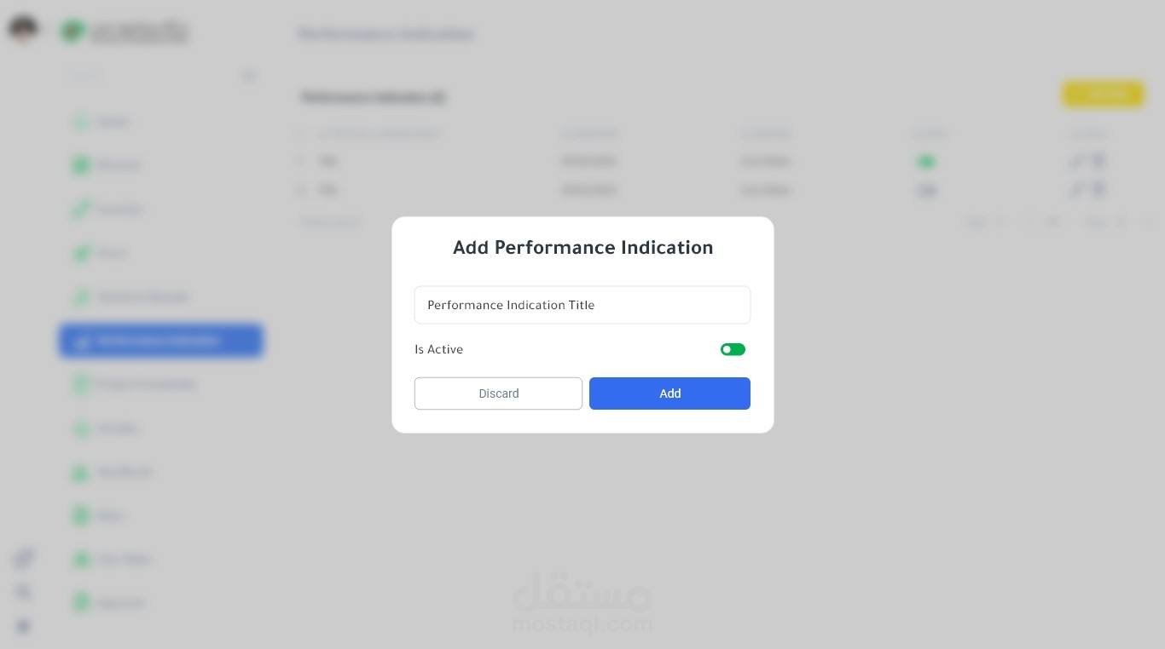Click the Discard button
This screenshot has width=1165, height=649.
[498, 393]
